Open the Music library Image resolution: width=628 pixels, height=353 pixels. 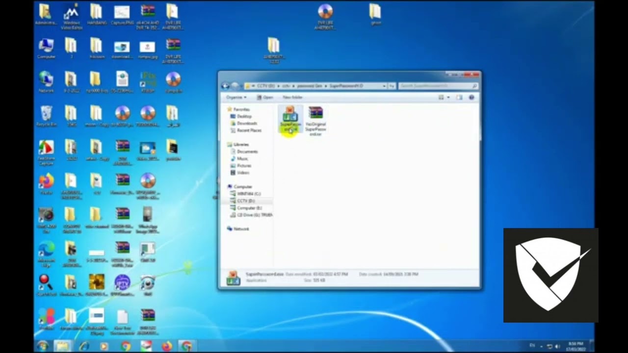pos(239,159)
